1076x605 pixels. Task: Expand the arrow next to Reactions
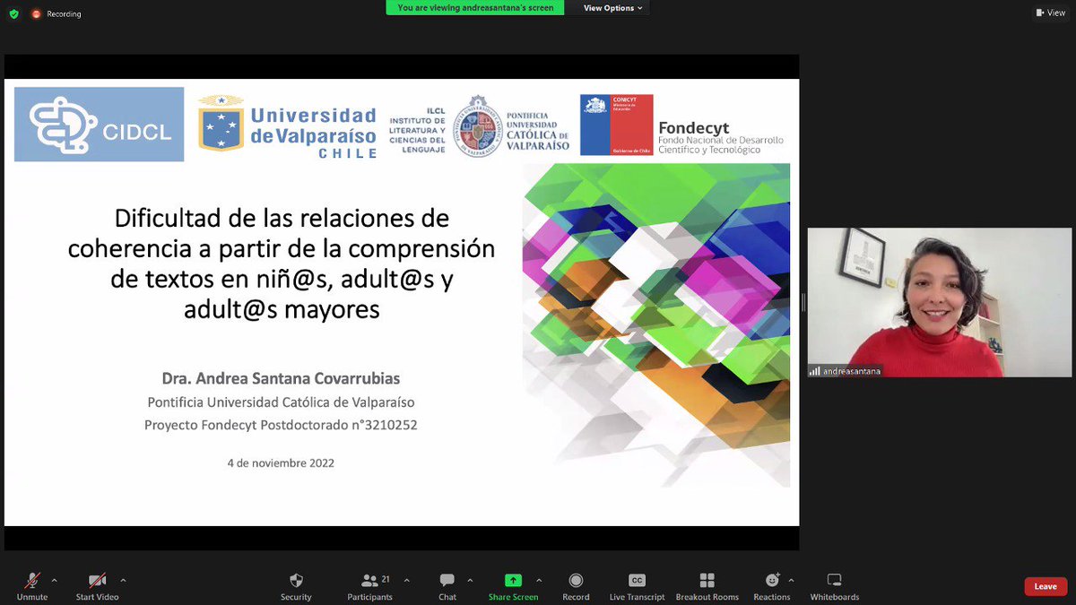791,580
